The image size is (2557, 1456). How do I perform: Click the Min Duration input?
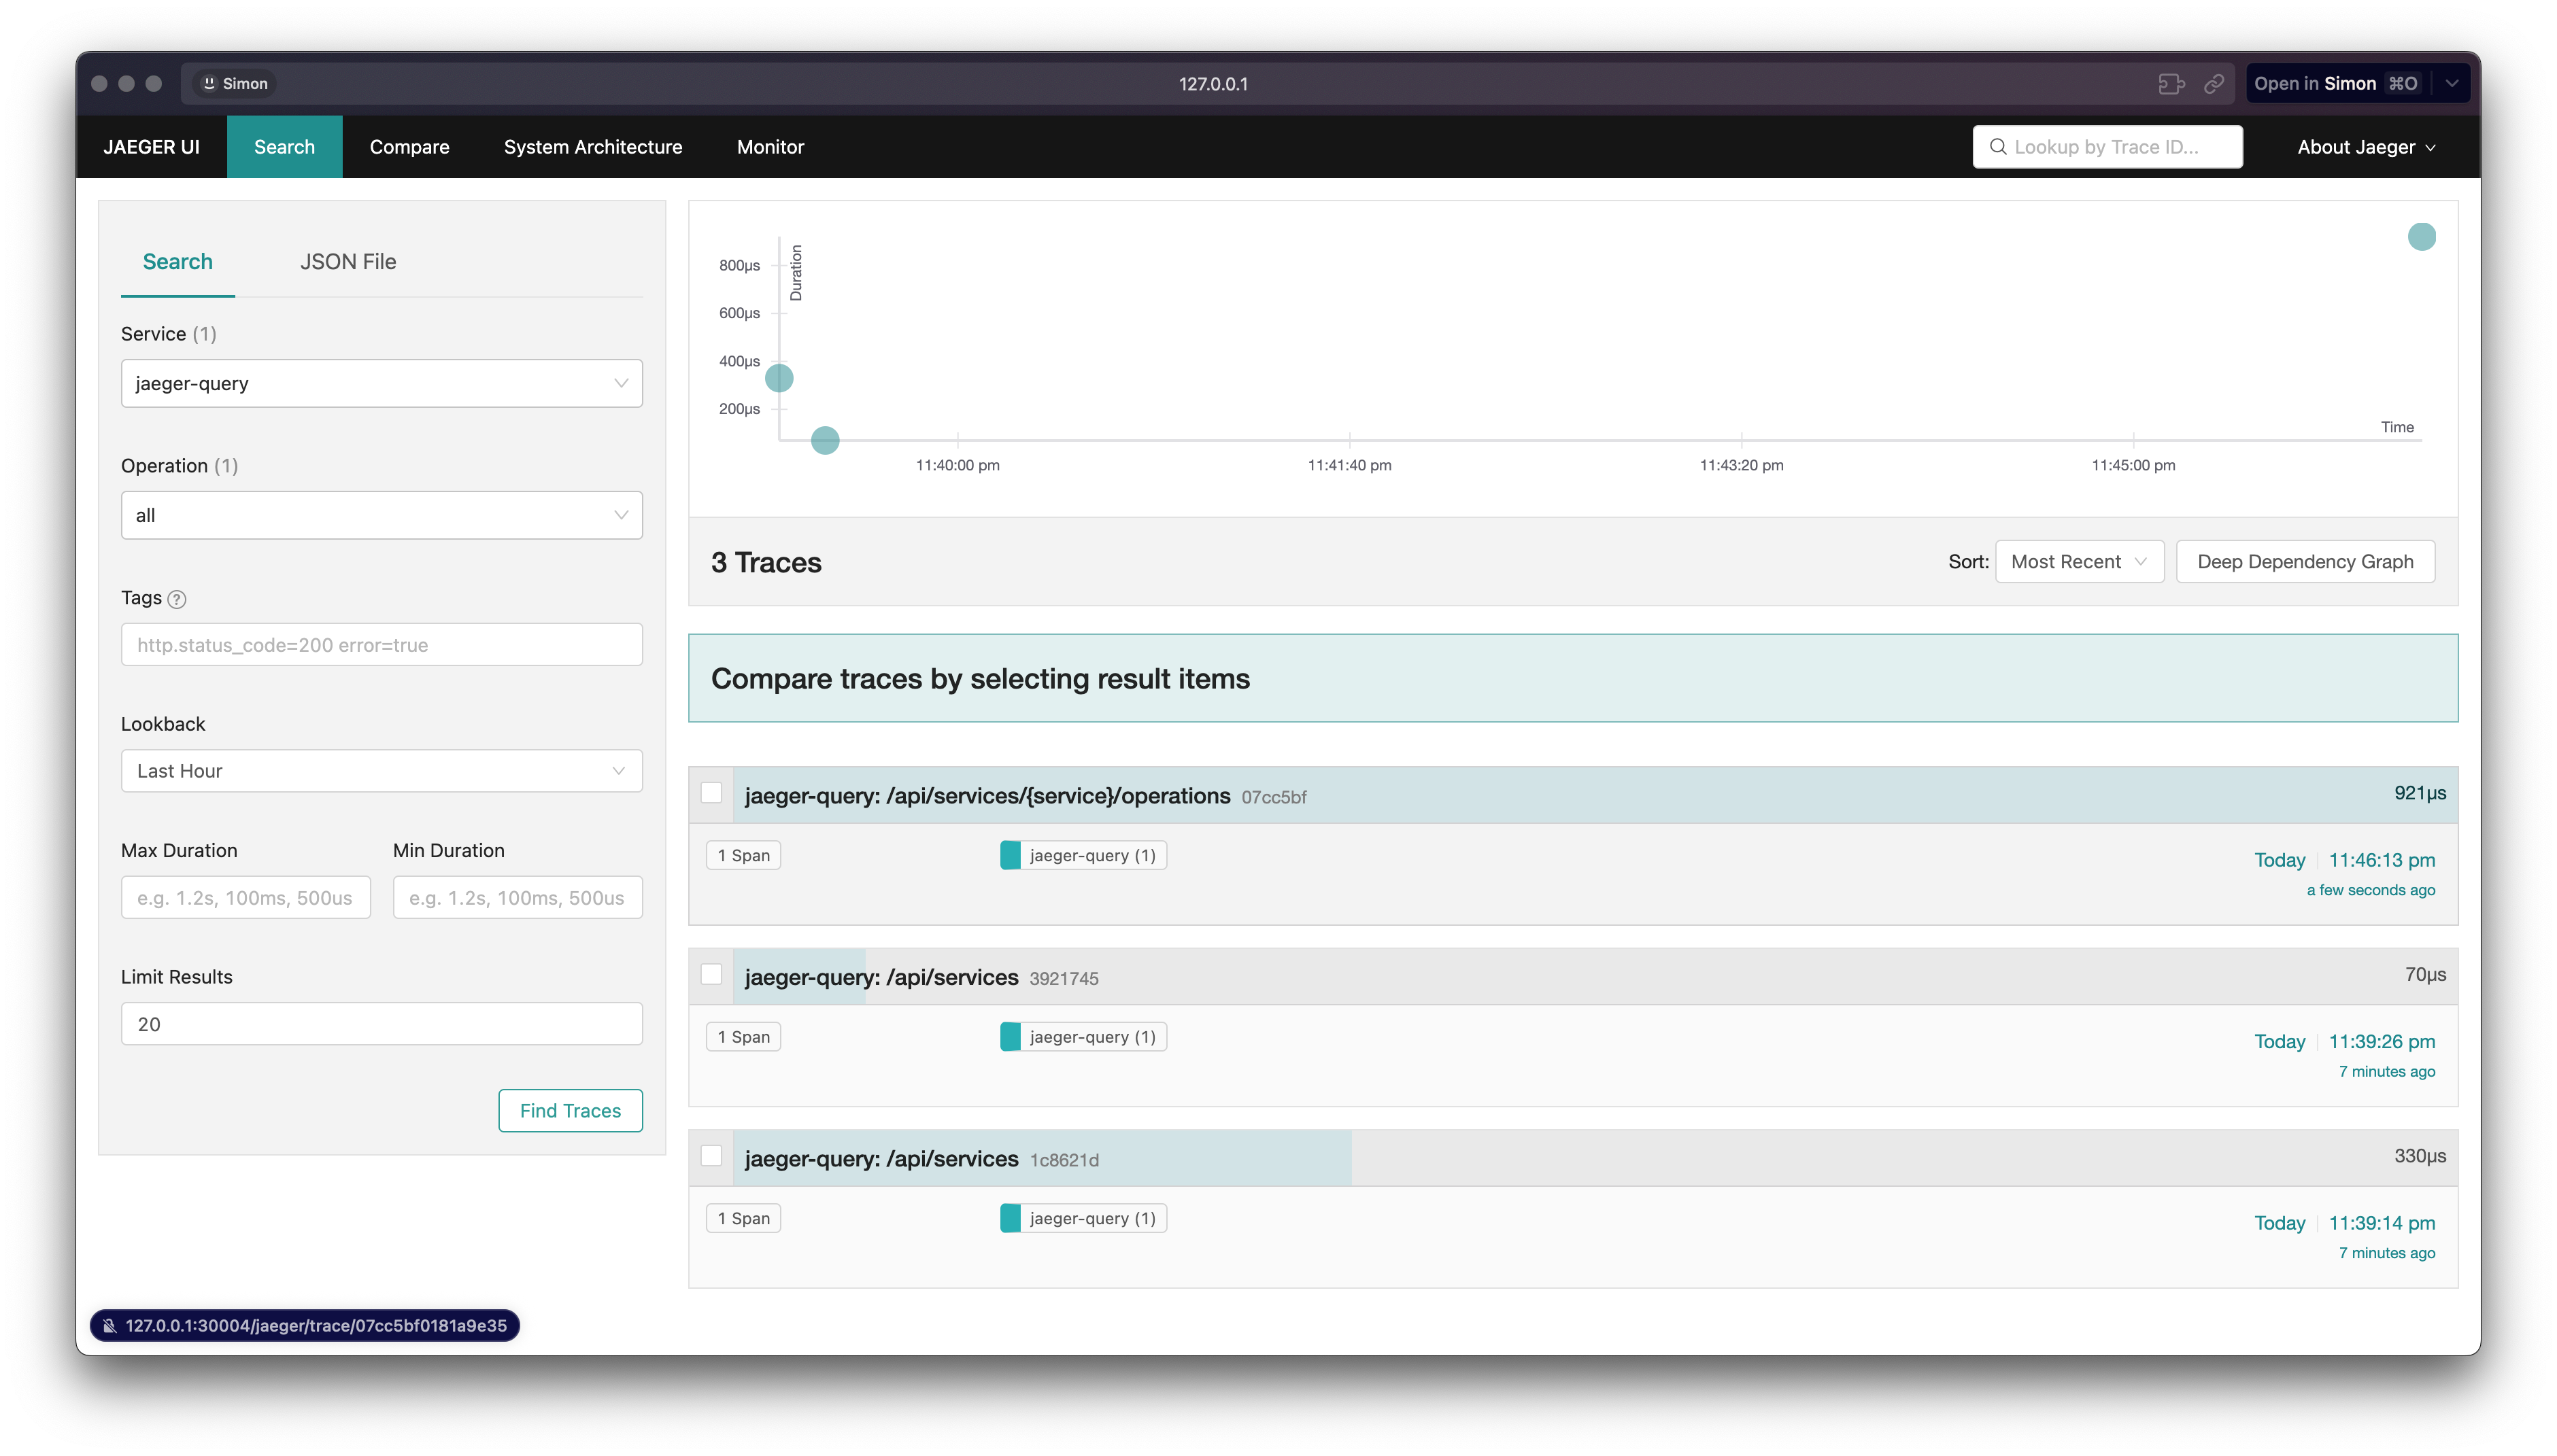(518, 898)
